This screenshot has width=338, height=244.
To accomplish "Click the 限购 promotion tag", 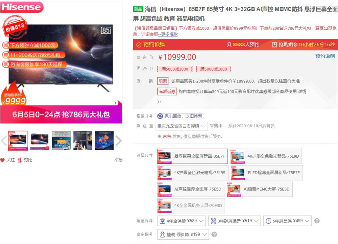I will pos(163,81).
